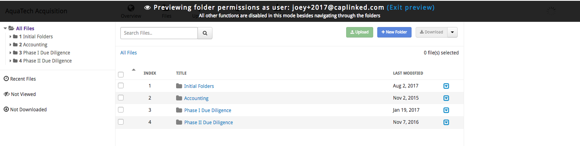Expand 1 Initial Folders in tree
580x146 pixels.
point(11,36)
